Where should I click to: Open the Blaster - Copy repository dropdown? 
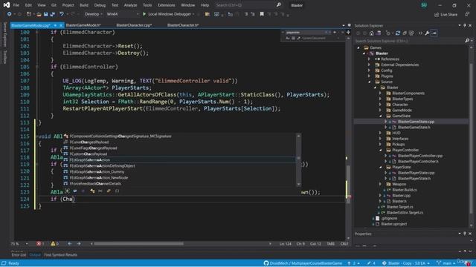[x=406, y=263]
